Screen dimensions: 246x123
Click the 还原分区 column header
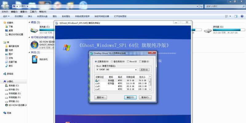[x=100, y=77]
